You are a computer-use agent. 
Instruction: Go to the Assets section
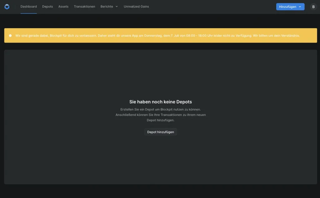(x=63, y=7)
